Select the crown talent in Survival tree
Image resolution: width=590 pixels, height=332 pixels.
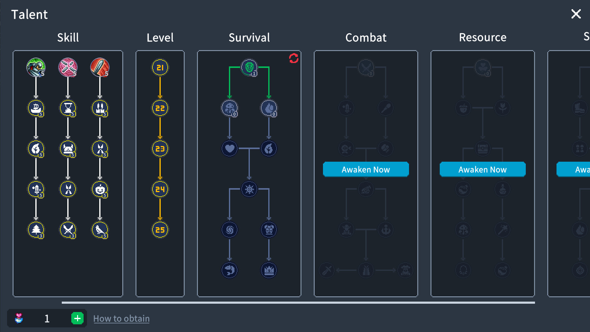pos(269,271)
